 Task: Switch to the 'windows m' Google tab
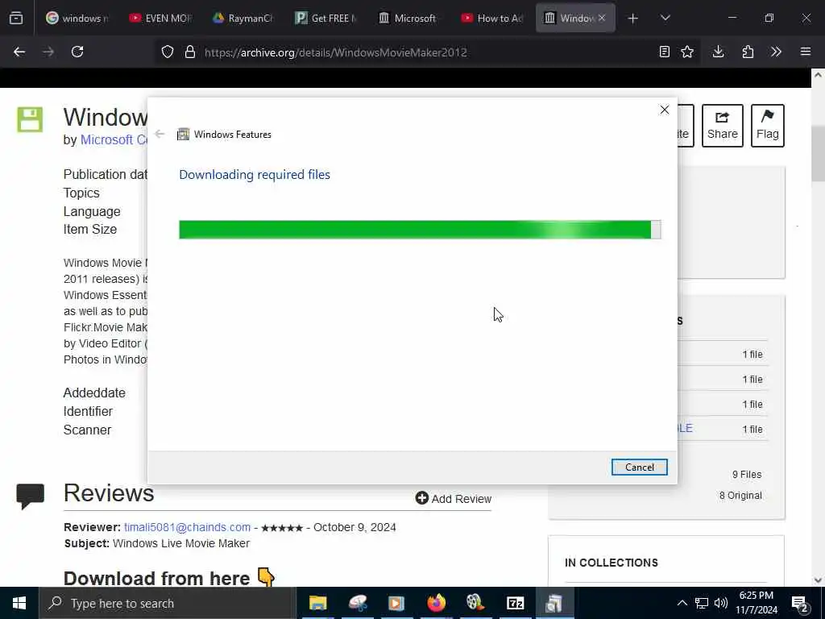77,18
